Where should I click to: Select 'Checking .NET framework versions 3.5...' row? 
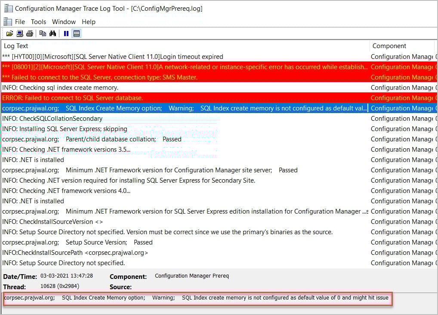pyautogui.click(x=219, y=150)
